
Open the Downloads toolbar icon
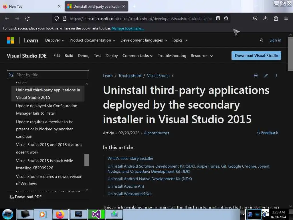point(265,18)
